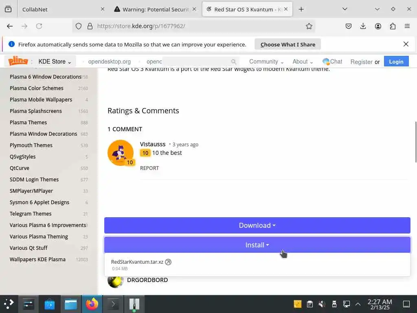Click the Pling logo

point(18,61)
